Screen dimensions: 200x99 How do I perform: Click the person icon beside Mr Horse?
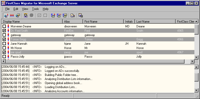coord(8,48)
